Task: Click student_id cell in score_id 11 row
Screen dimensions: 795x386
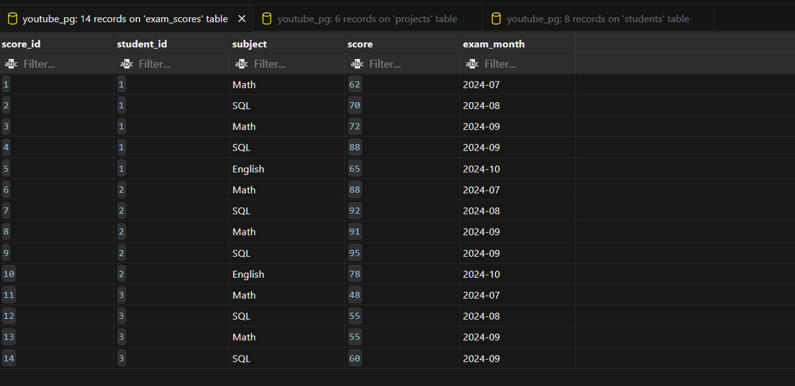Action: (x=172, y=295)
